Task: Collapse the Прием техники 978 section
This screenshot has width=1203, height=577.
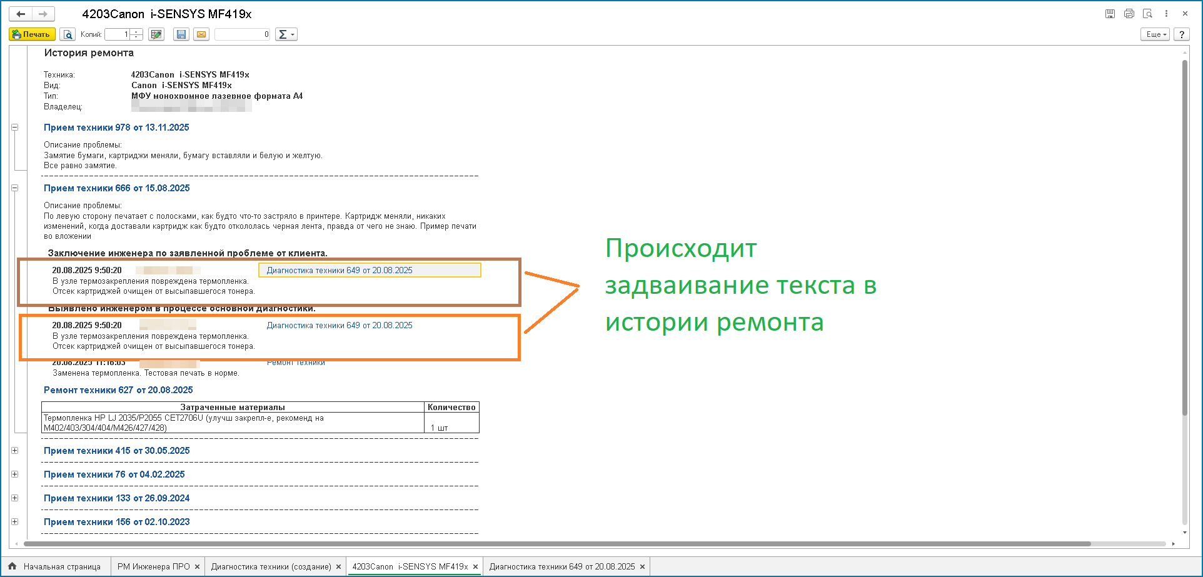Action: 15,128
